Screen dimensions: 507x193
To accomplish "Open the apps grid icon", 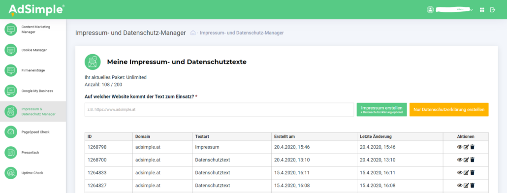I will pos(482,10).
